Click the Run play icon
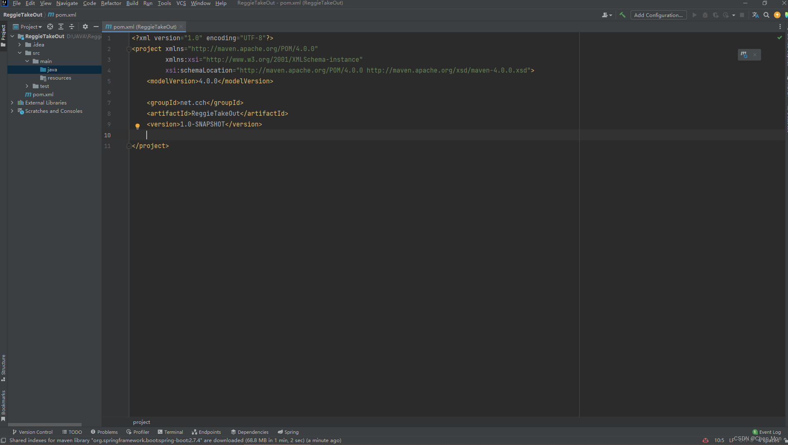The image size is (788, 445). [x=694, y=15]
